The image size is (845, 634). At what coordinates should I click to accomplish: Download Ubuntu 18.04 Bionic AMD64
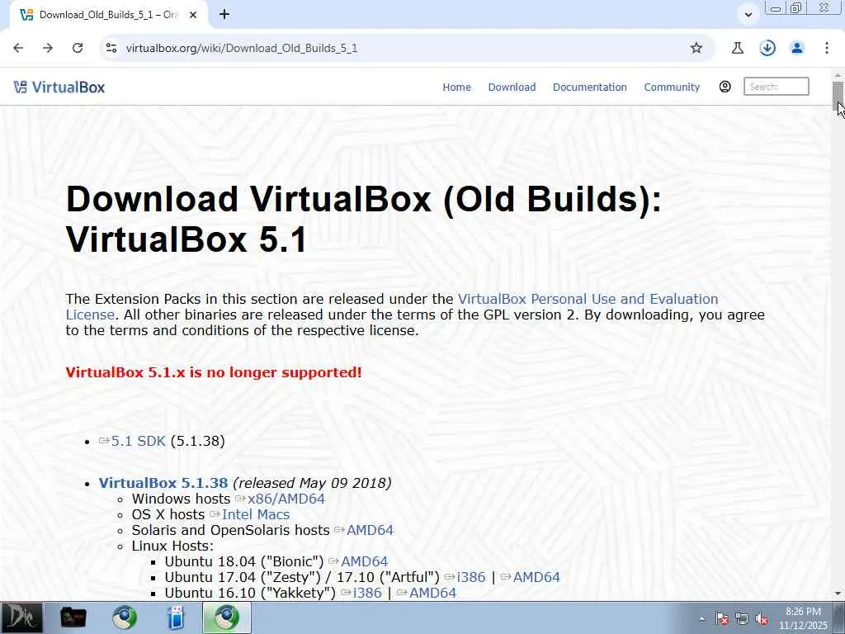[x=364, y=561]
